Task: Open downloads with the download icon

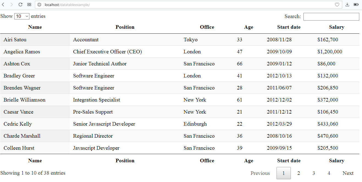Action: (x=347, y=4)
